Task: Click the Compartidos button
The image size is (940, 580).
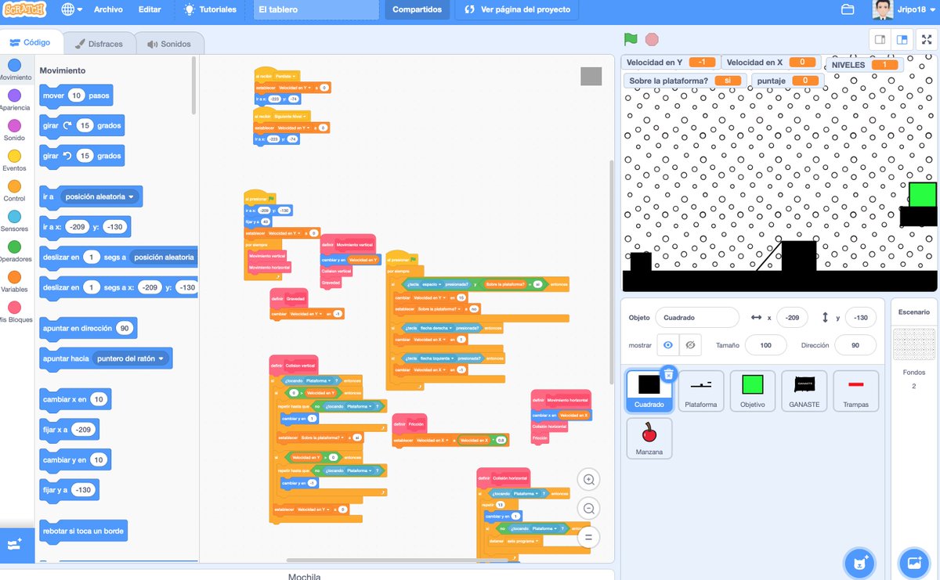Action: coord(417,9)
